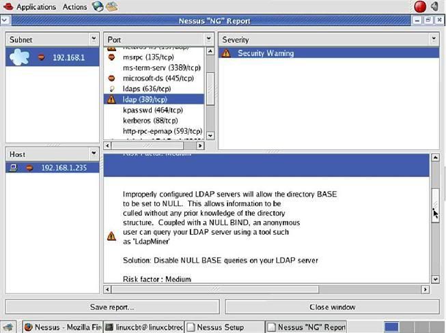The width and height of the screenshot is (446, 333).
Task: Open the email launcher icon in top panel
Action: coord(112,7)
